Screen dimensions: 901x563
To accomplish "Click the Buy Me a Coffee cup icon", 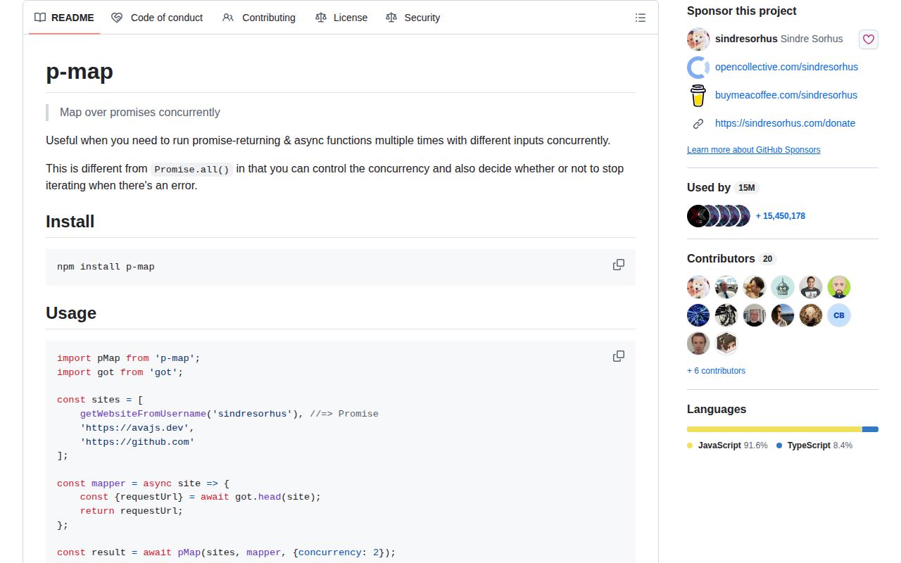I will click(698, 96).
